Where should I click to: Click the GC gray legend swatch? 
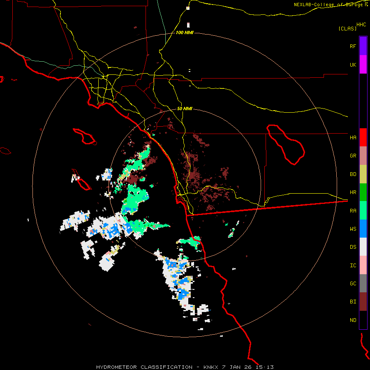pyautogui.click(x=363, y=283)
